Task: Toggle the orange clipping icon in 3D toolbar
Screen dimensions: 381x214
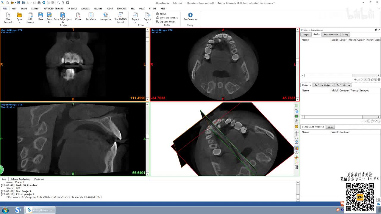Action: [x=296, y=127]
